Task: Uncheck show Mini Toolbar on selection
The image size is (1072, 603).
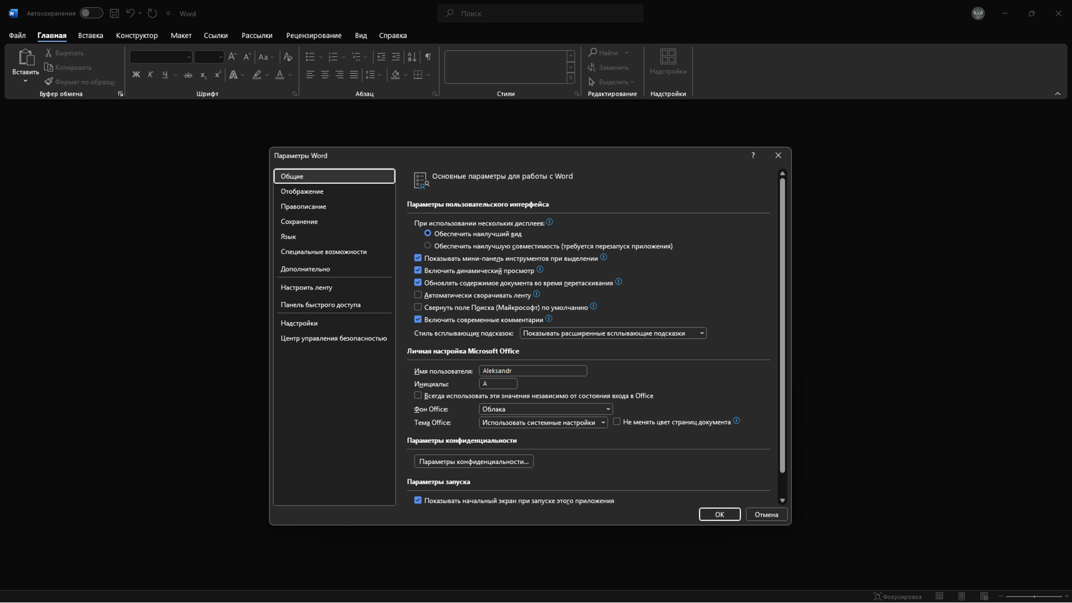Action: pyautogui.click(x=418, y=258)
